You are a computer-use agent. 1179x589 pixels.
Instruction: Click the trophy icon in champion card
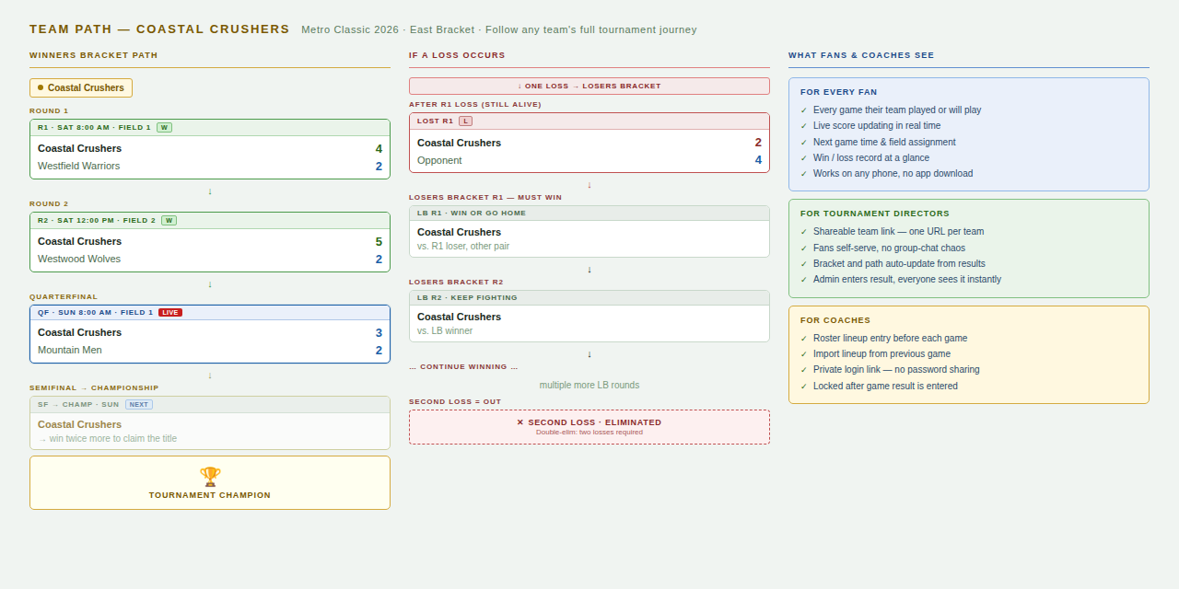210,477
